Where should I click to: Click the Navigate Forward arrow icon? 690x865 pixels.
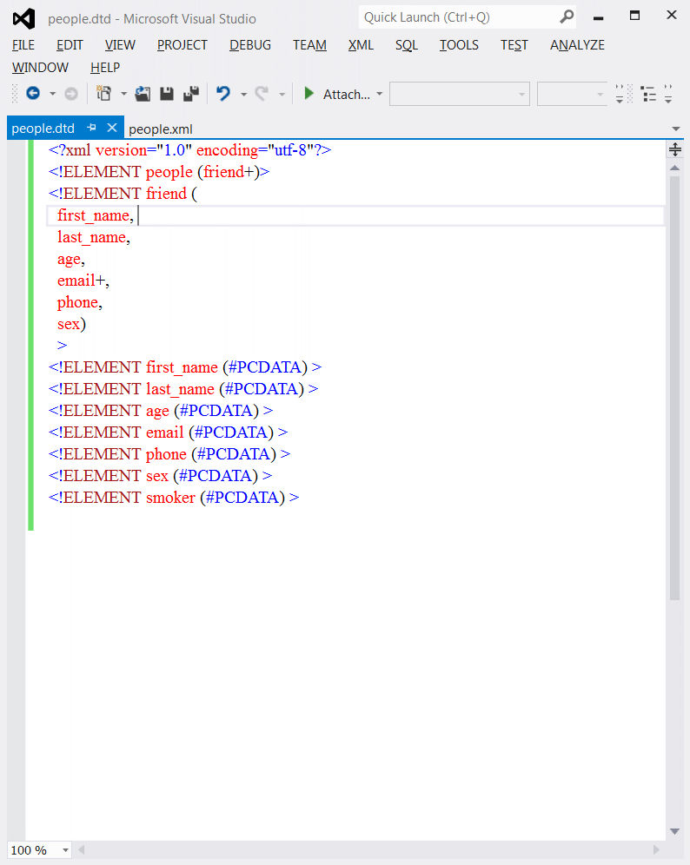[x=71, y=95]
